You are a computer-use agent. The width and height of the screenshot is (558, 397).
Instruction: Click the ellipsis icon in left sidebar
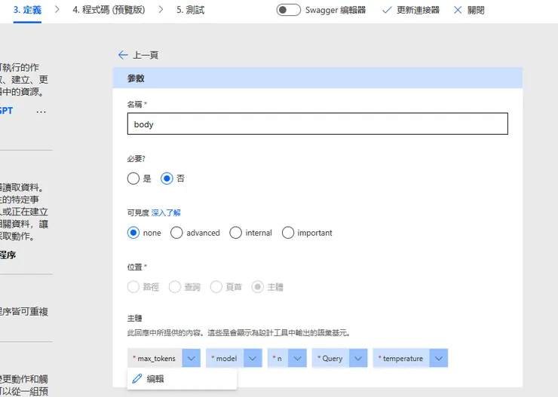[x=41, y=111]
